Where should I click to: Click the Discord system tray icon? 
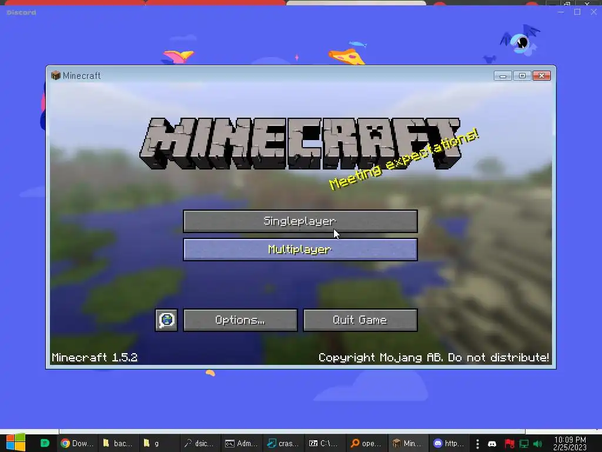492,444
